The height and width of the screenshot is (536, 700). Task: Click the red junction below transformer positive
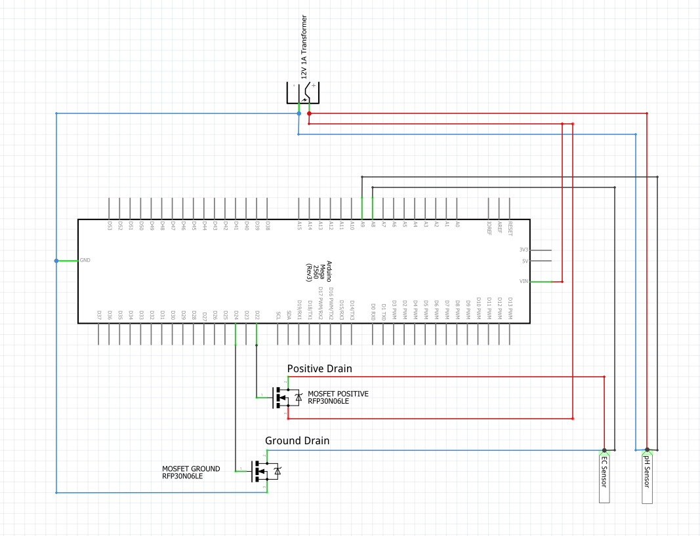pyautogui.click(x=309, y=113)
